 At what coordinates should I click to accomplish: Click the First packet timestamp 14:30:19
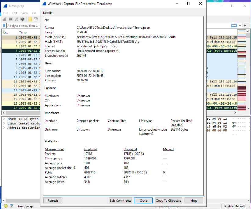coord(90,71)
